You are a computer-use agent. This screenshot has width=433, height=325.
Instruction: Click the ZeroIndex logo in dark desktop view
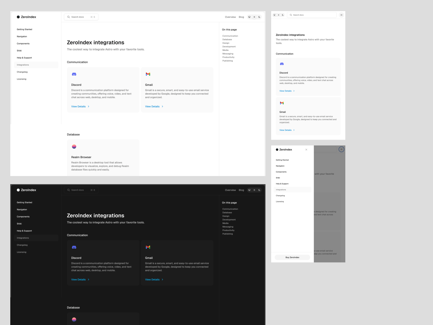pyautogui.click(x=26, y=190)
